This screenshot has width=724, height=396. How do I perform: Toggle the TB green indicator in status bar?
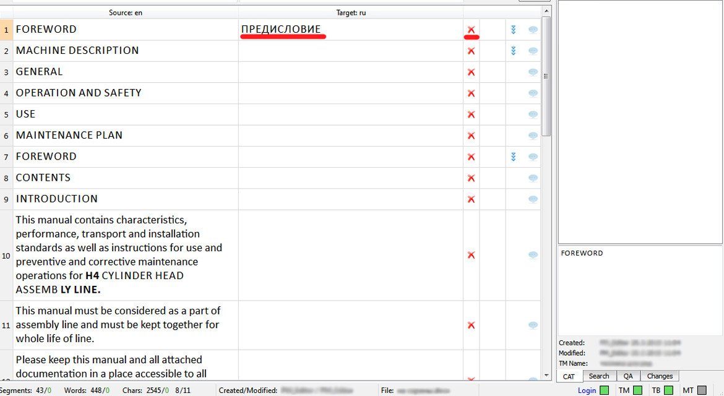[x=668, y=390]
